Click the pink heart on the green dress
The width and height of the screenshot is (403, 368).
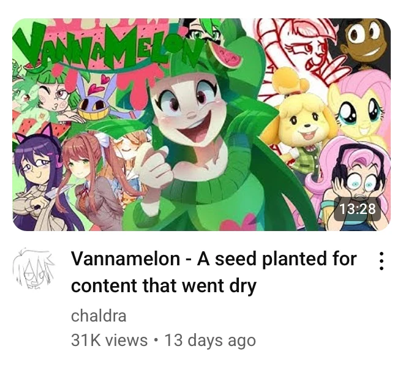coord(238,223)
